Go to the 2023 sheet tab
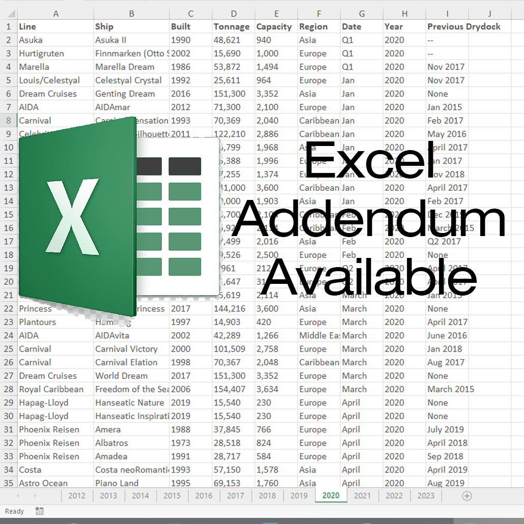 [426, 496]
